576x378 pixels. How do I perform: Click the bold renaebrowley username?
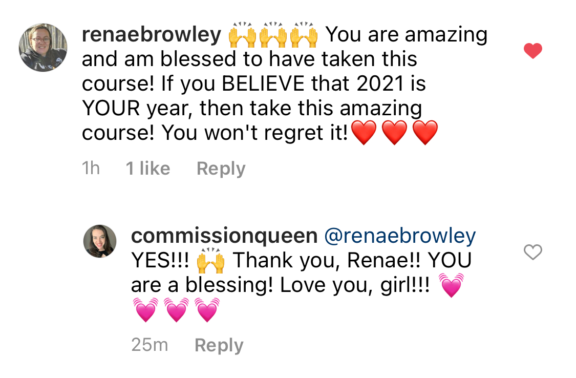coord(152,35)
